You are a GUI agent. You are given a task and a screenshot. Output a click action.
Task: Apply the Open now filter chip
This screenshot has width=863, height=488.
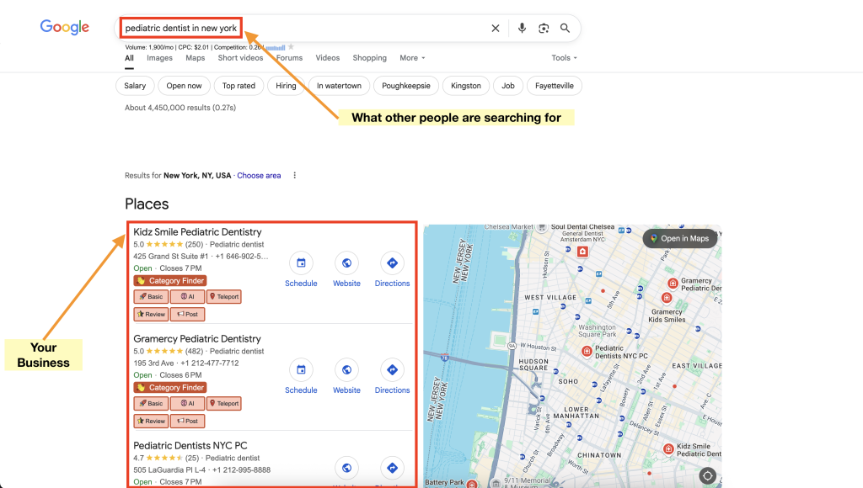click(185, 86)
